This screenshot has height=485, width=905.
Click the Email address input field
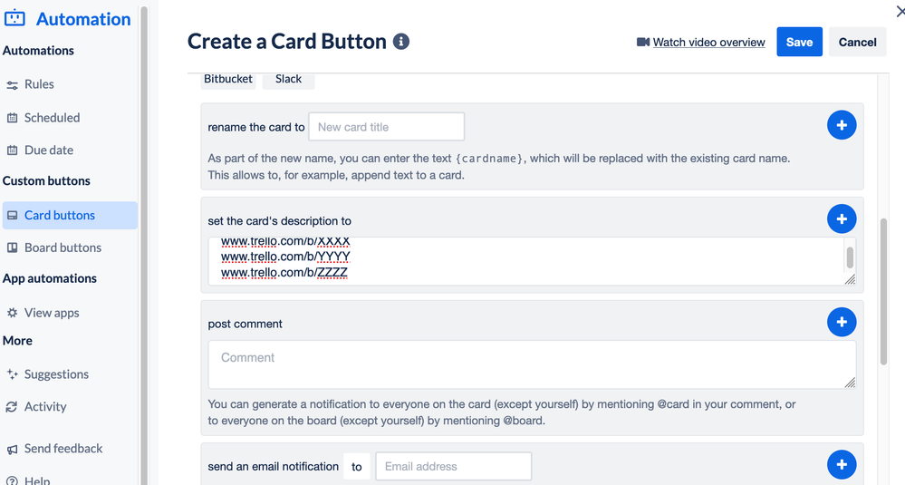click(x=454, y=467)
